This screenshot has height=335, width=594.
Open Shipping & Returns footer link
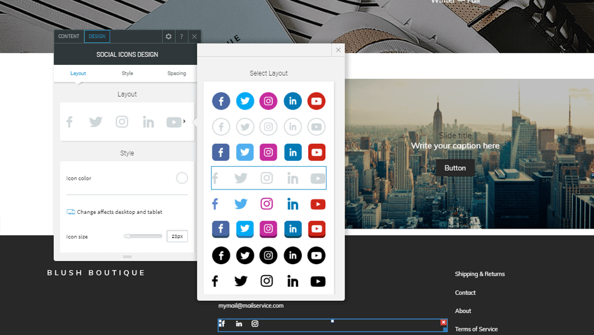[x=479, y=274]
